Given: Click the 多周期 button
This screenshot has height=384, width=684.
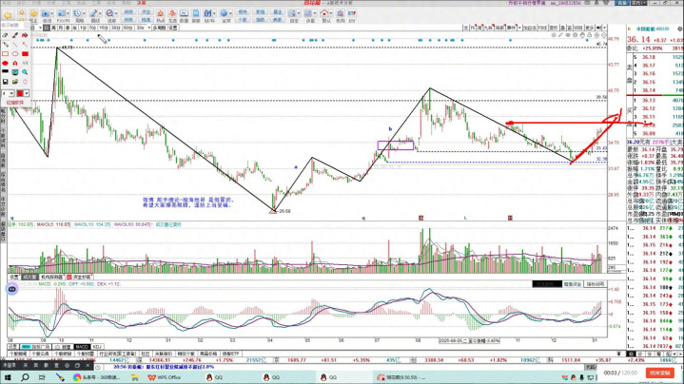Looking at the screenshot, I should click(x=159, y=28).
